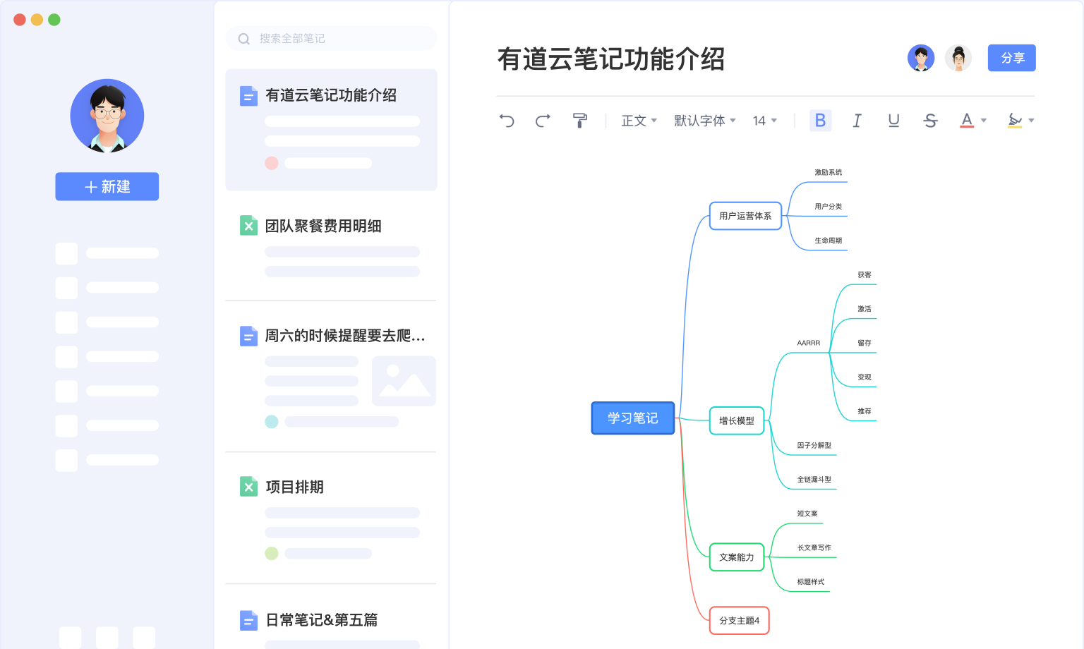Click the 分享 share button
The height and width of the screenshot is (649, 1084).
[1012, 58]
